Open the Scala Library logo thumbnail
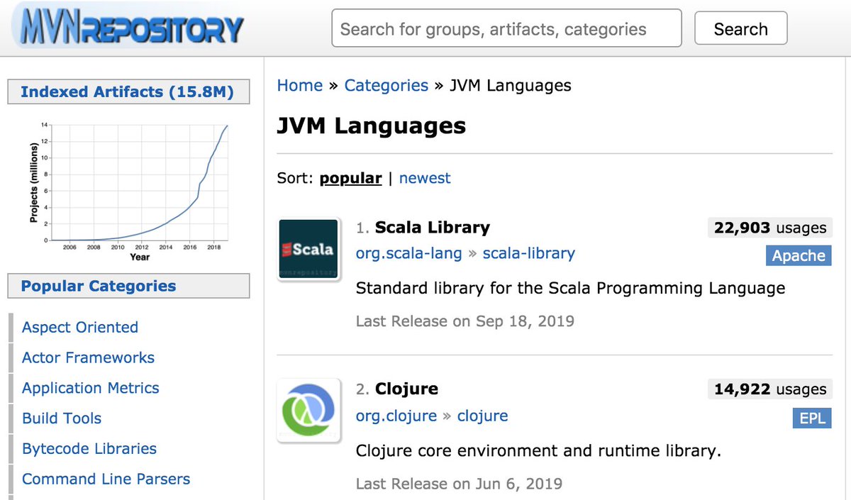This screenshot has height=500, width=851. point(308,250)
